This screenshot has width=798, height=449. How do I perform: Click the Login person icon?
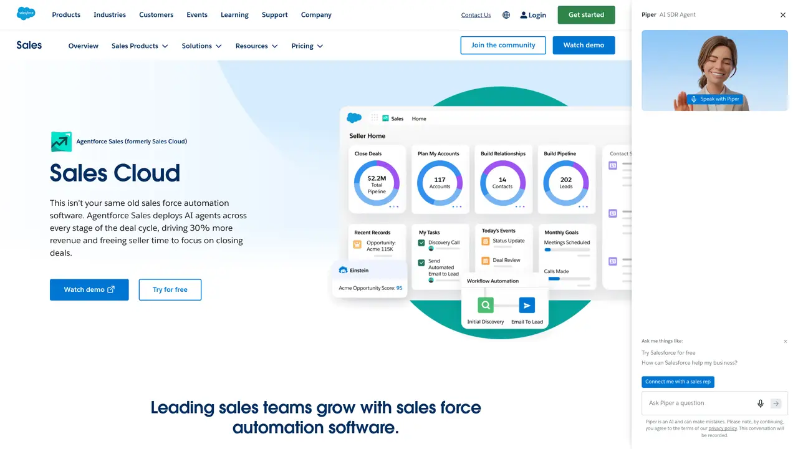(x=524, y=15)
